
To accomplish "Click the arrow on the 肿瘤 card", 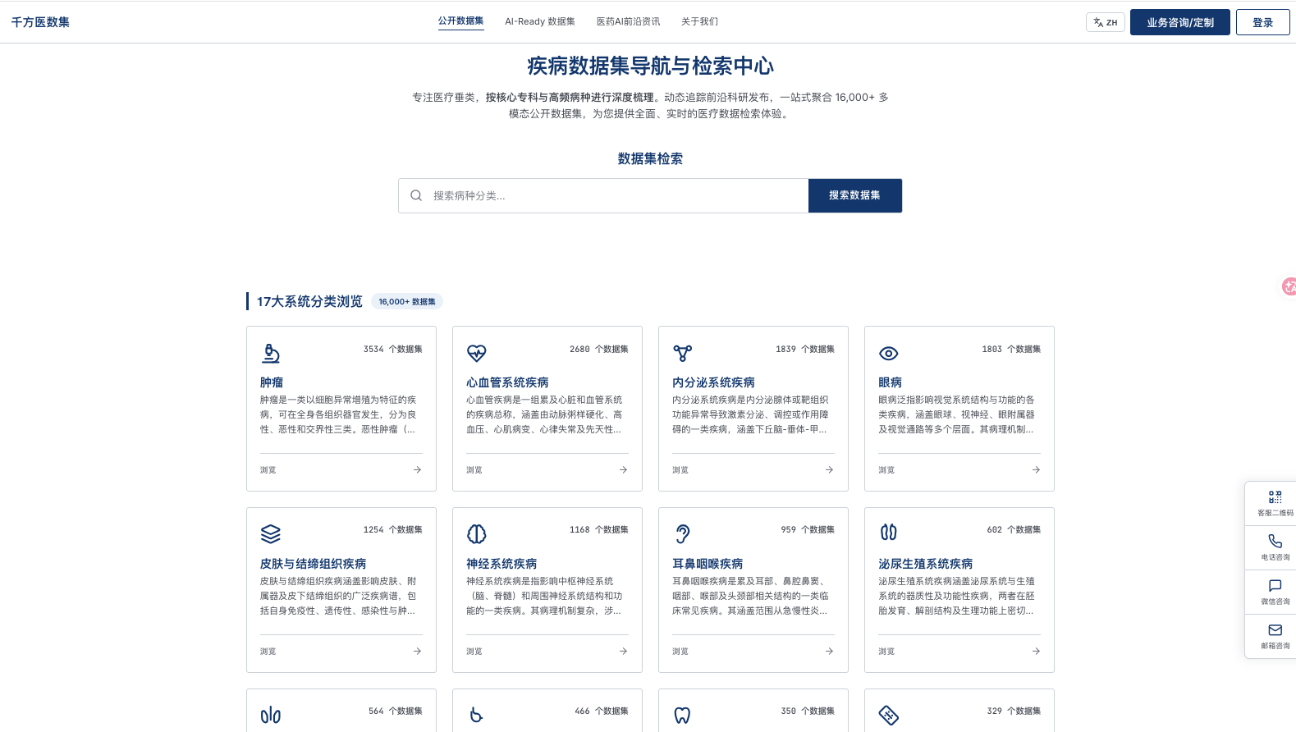I will 417,470.
